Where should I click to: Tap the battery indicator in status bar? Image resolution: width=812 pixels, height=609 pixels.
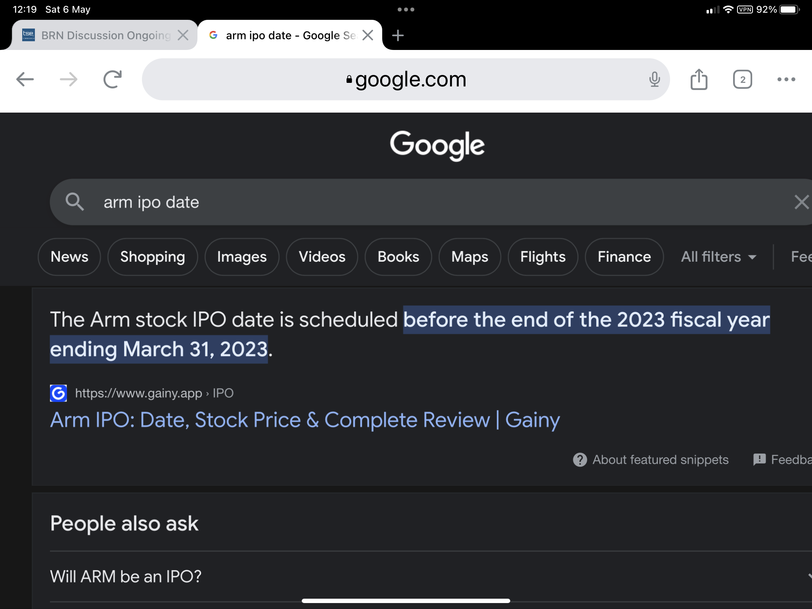point(790,10)
